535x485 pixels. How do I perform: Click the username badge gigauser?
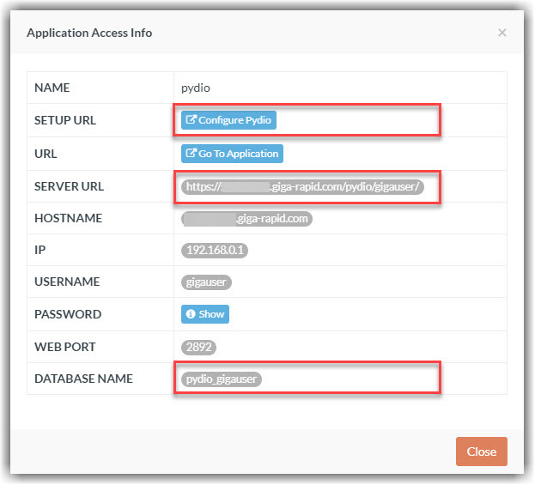click(x=206, y=282)
